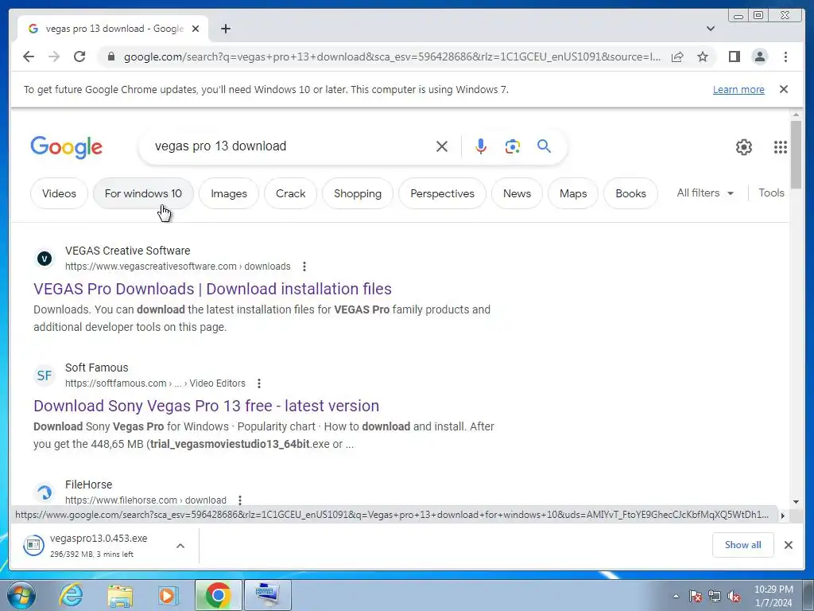
Task: Open the Windows Start menu
Action: [21, 595]
